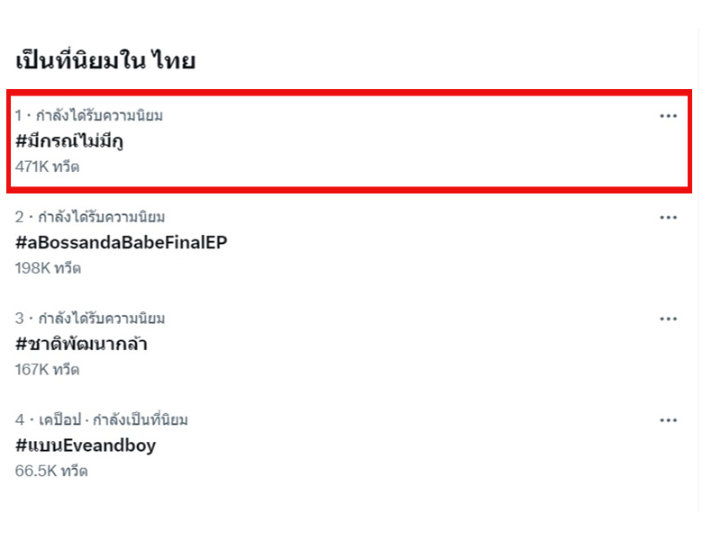
Task: Click the เคป็อป category label
Action: pos(58,420)
